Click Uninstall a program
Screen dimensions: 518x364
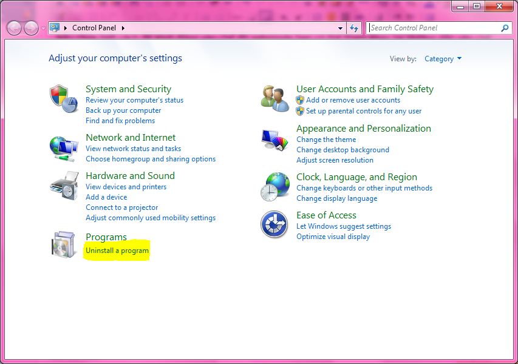pyautogui.click(x=117, y=251)
